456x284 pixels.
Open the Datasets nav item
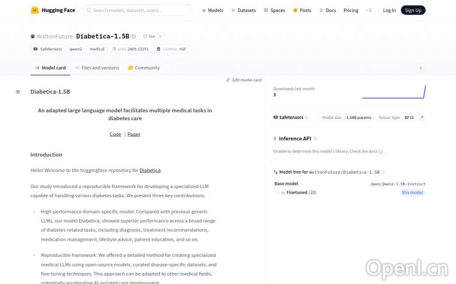tap(243, 10)
